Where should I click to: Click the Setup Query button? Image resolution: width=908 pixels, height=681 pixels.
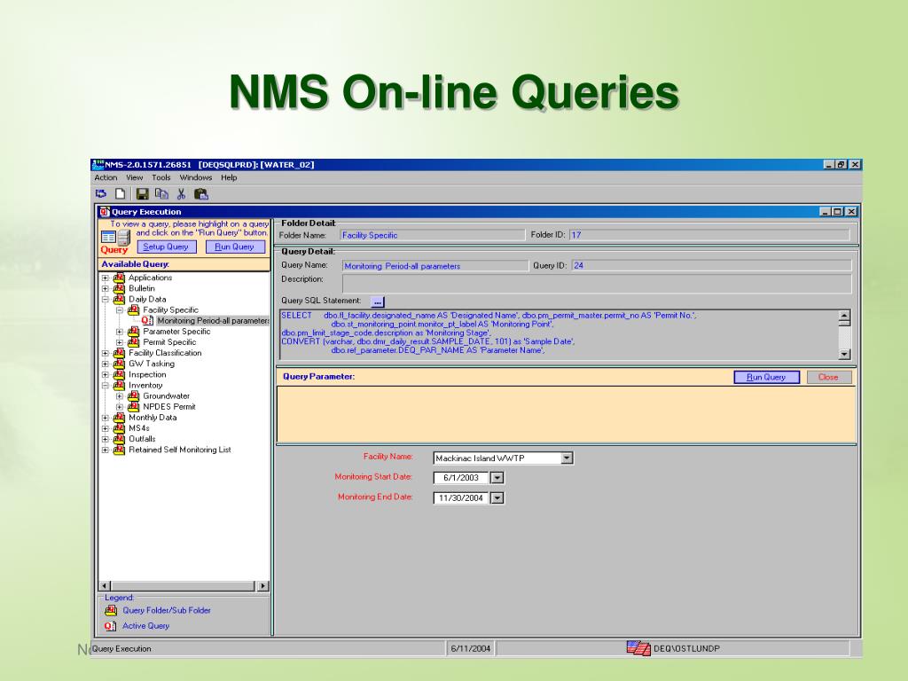coord(166,247)
